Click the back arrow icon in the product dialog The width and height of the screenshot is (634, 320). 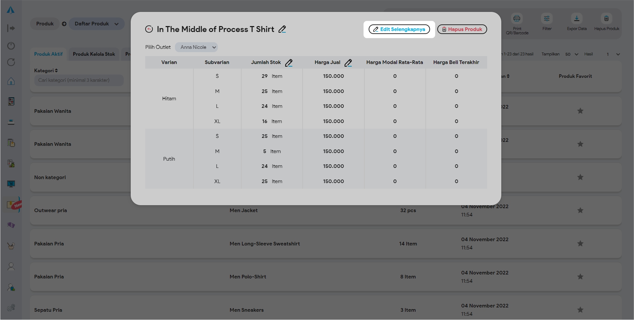[149, 29]
